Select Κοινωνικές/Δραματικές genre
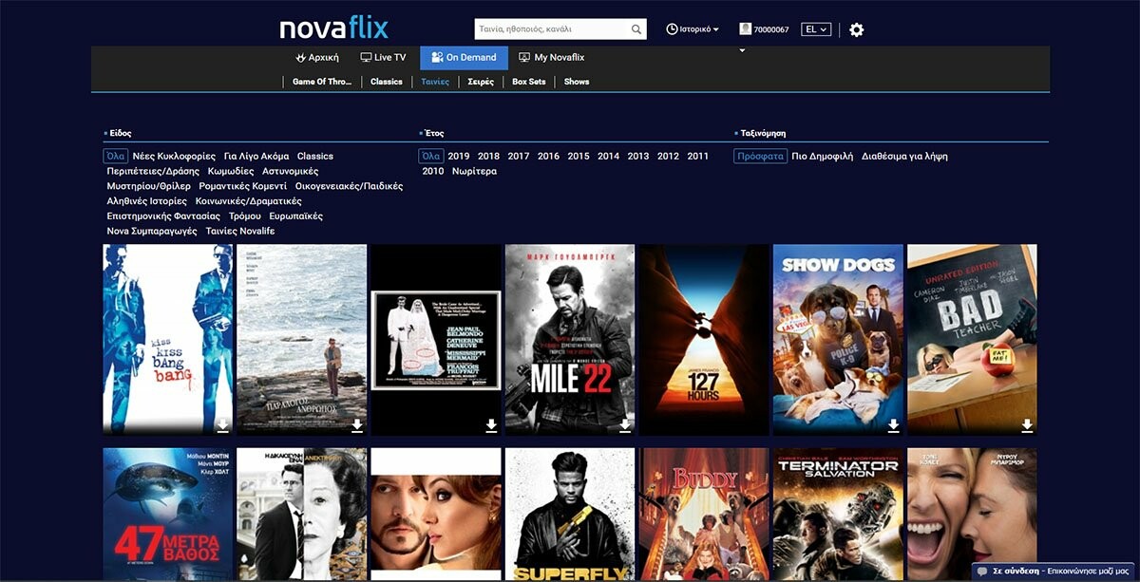This screenshot has height=582, width=1140. click(x=249, y=201)
